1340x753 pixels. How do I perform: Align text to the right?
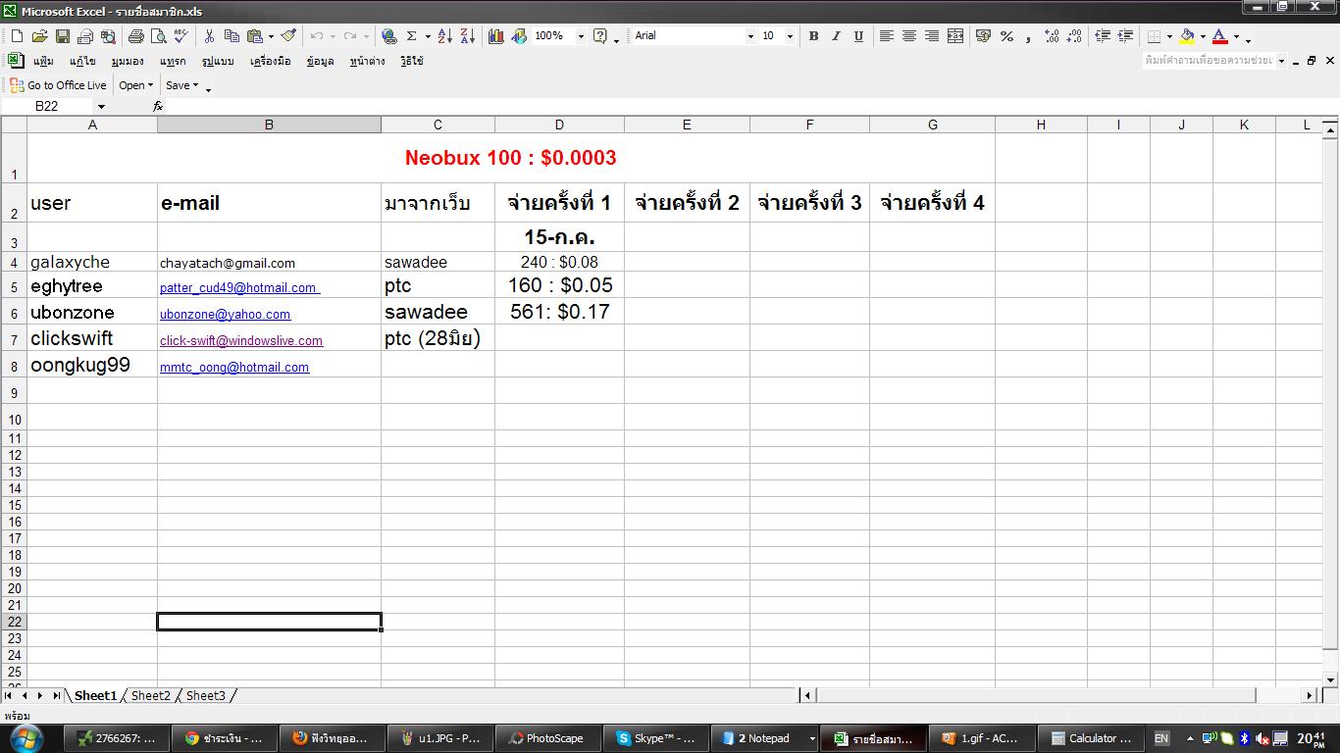pyautogui.click(x=932, y=36)
